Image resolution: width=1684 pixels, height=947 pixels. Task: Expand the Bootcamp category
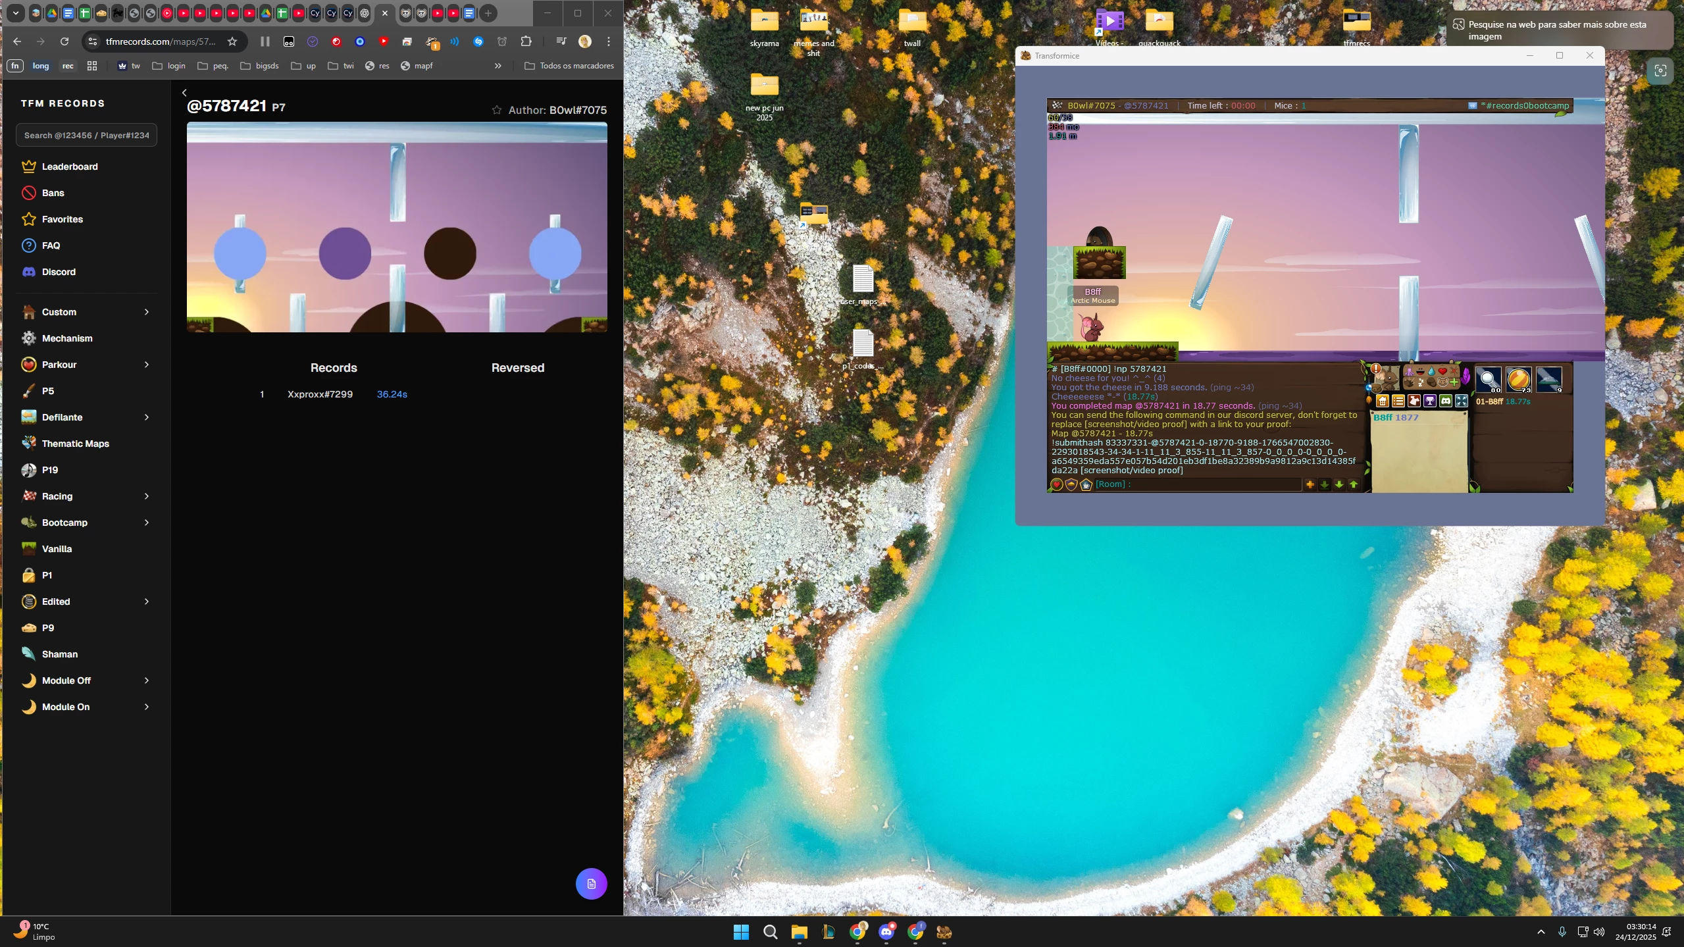pyautogui.click(x=86, y=523)
